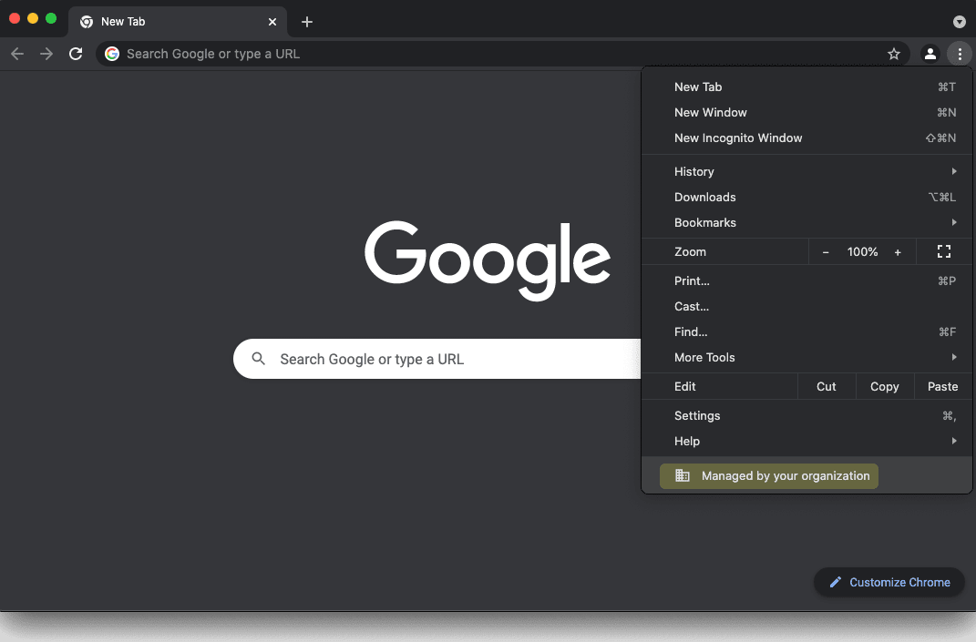976x642 pixels.
Task: Click Cut in Edit row
Action: (826, 386)
